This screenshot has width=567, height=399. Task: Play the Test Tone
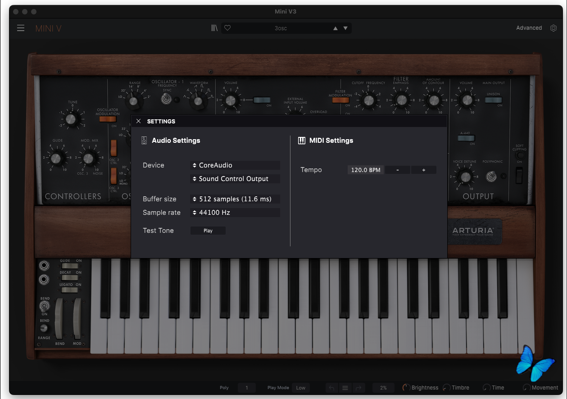click(x=208, y=231)
